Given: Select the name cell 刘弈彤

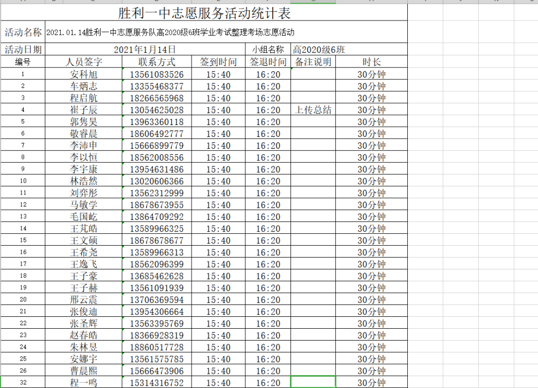Looking at the screenshot, I should [x=84, y=192].
